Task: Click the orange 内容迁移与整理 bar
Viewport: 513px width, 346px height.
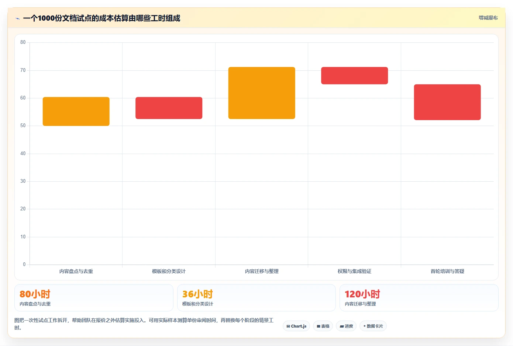Action: (x=262, y=93)
